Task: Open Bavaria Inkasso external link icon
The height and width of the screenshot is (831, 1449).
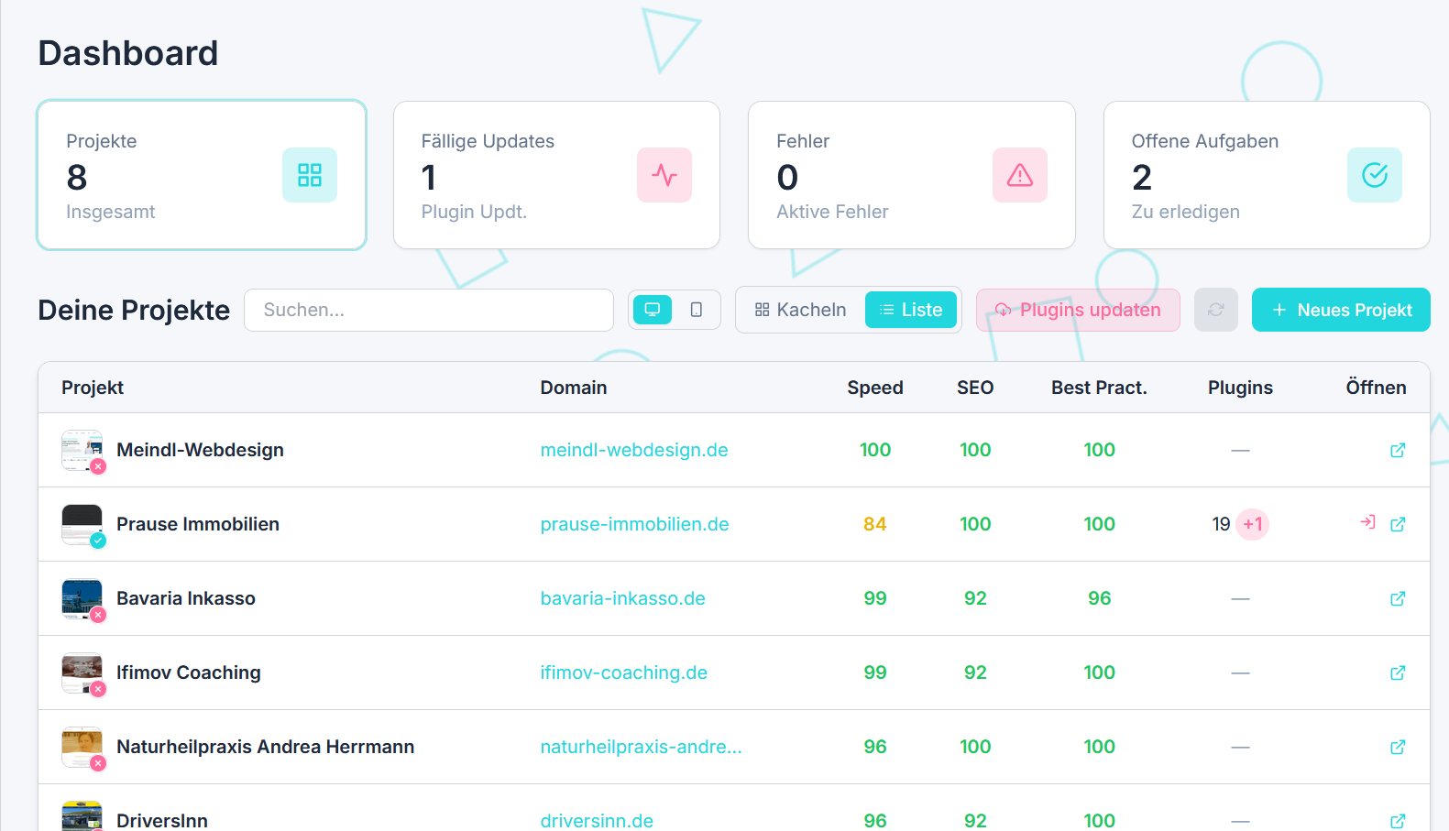Action: tap(1398, 598)
